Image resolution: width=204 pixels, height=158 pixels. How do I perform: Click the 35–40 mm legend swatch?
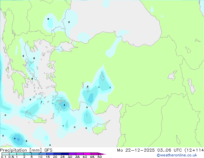click(x=79, y=154)
